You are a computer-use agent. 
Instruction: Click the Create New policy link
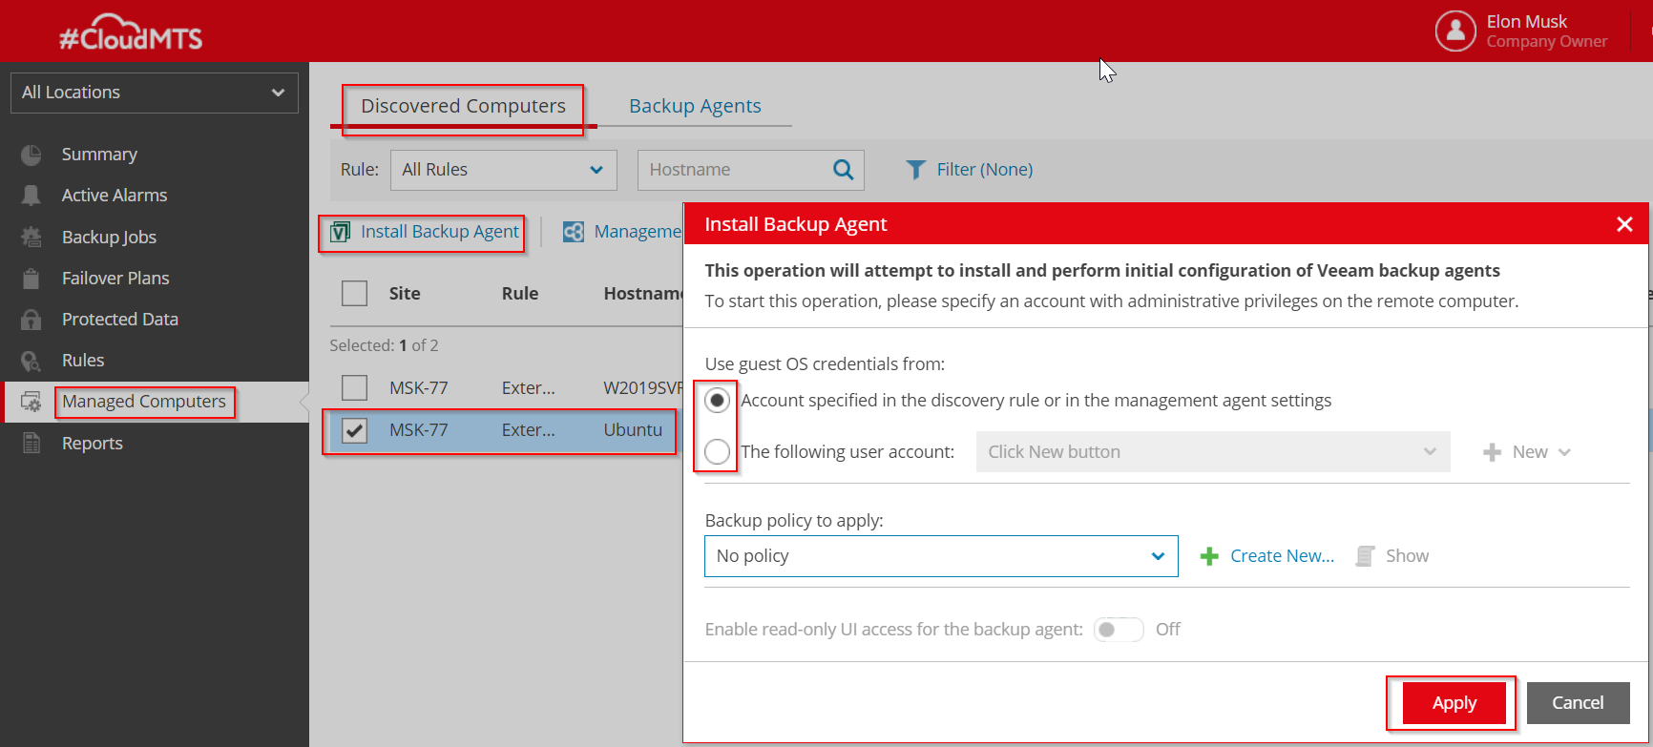coord(1281,556)
